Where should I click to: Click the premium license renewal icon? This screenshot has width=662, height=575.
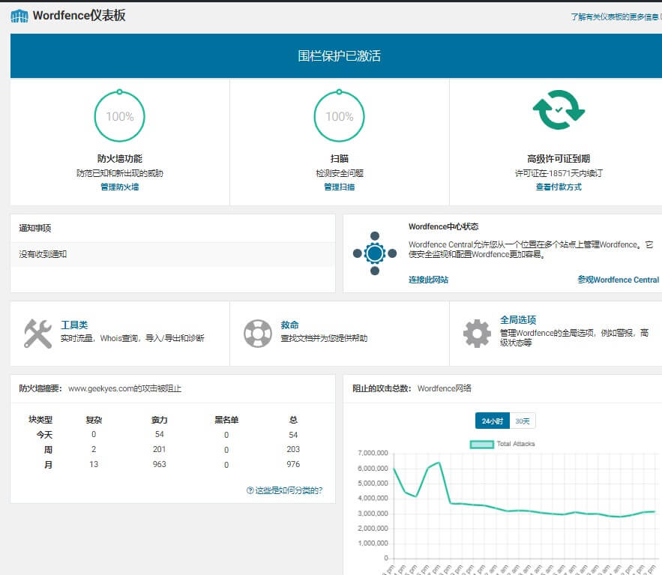pos(559,109)
